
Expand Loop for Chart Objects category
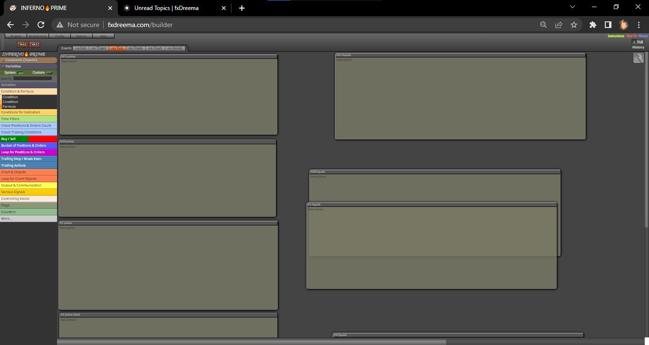(29, 179)
